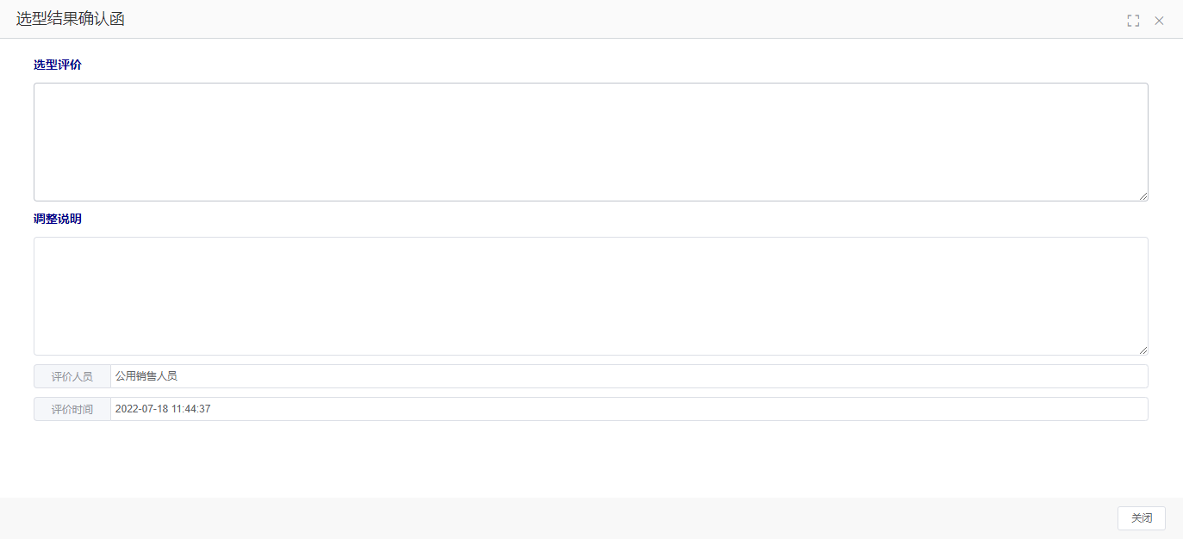Image resolution: width=1183 pixels, height=539 pixels.
Task: Click the 2022-07-18 11:44:37 timestamp text
Action: 163,409
